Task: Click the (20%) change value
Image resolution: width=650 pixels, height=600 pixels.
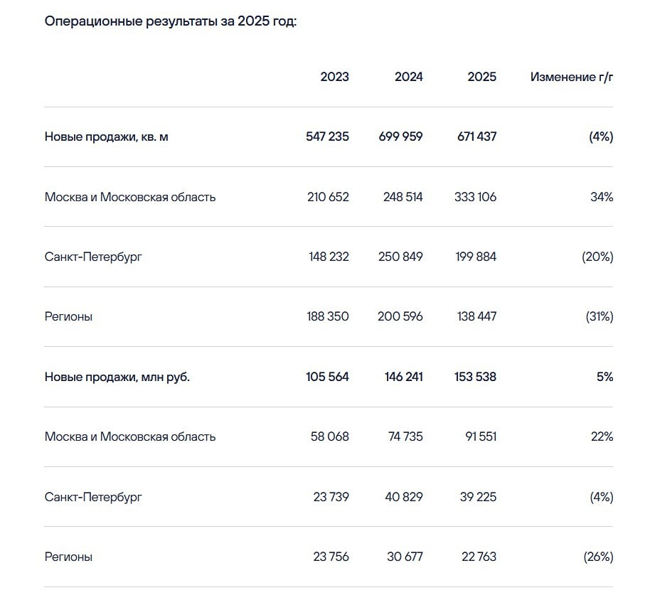Action: point(597,257)
